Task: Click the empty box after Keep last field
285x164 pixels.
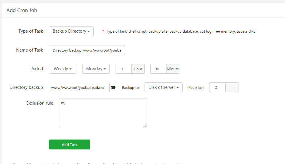Action: 232,87
